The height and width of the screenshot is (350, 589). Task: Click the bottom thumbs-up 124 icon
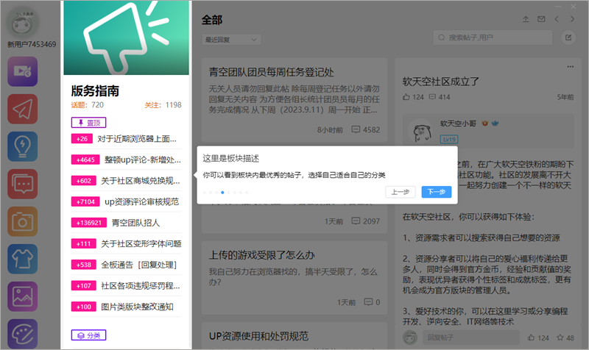click(531, 337)
